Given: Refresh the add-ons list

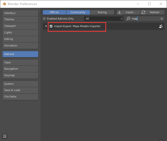Looking at the screenshot, I should (152, 12).
